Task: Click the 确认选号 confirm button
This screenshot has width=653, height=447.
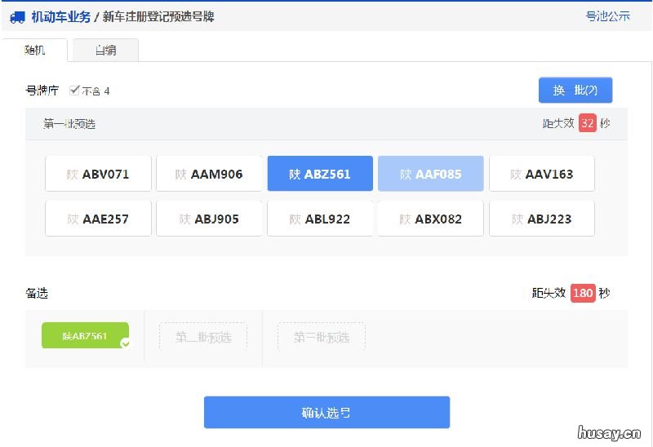Action: tap(326, 412)
